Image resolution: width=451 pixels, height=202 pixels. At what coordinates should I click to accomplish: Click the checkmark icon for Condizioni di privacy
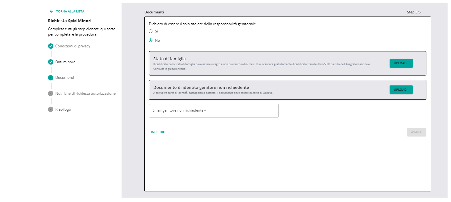[x=51, y=46]
